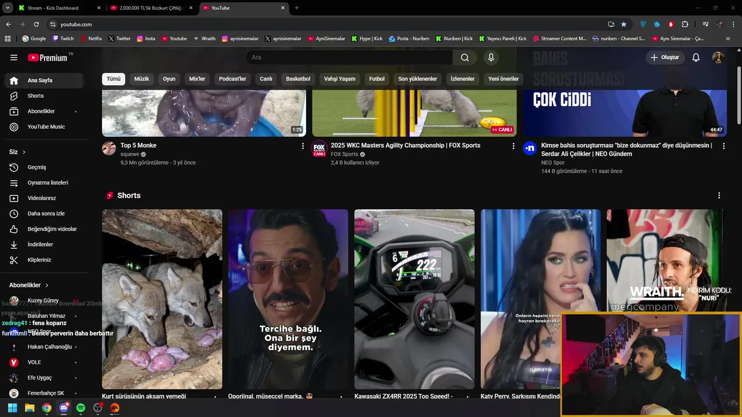The image size is (742, 417).
Task: Open İndirilenler downloads
Action: point(44,244)
